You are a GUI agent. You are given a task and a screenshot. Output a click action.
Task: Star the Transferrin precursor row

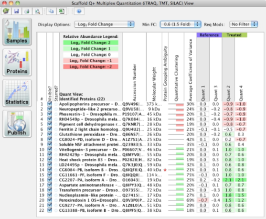[x=56, y=190]
